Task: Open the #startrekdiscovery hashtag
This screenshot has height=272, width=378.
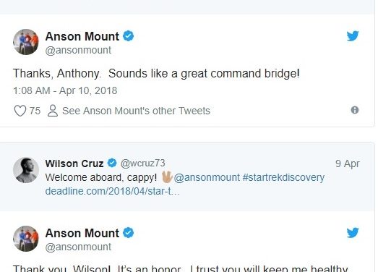Action: tap(283, 177)
